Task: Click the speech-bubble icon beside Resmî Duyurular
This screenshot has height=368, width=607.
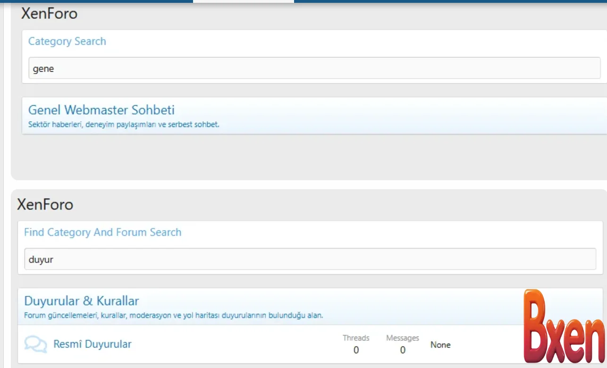Action: [35, 344]
